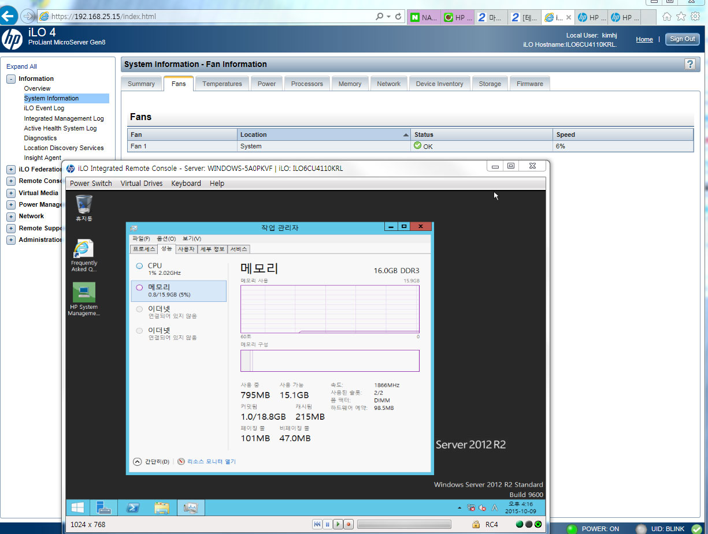Image resolution: width=708 pixels, height=534 pixels.
Task: Open the Recycle Bin desktop icon
Action: (84, 208)
